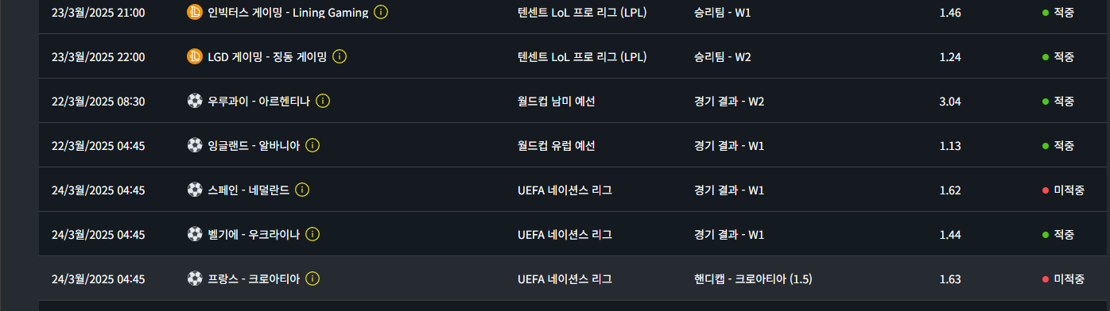Open info icon for 인빅터스 게이밍 - Lining Gaming
This screenshot has width=1110, height=311.
click(381, 12)
